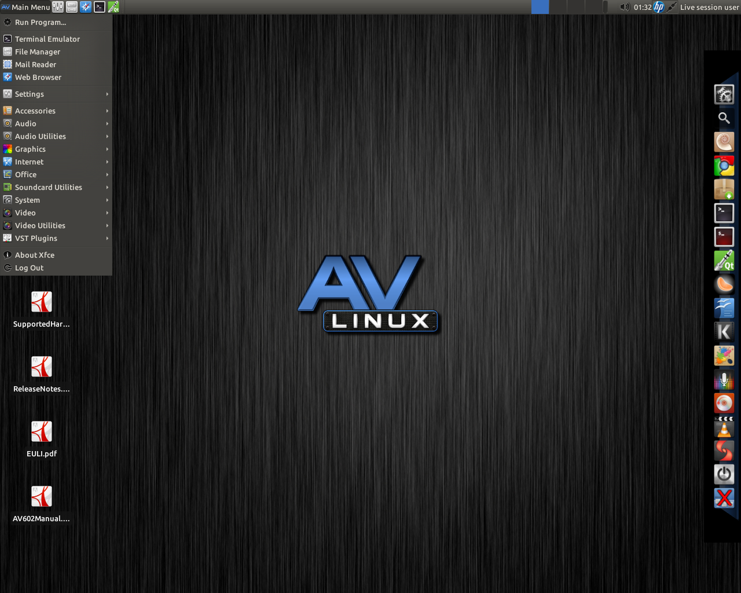Switch to the highlighted blue workspace
The height and width of the screenshot is (593, 741).
(540, 7)
